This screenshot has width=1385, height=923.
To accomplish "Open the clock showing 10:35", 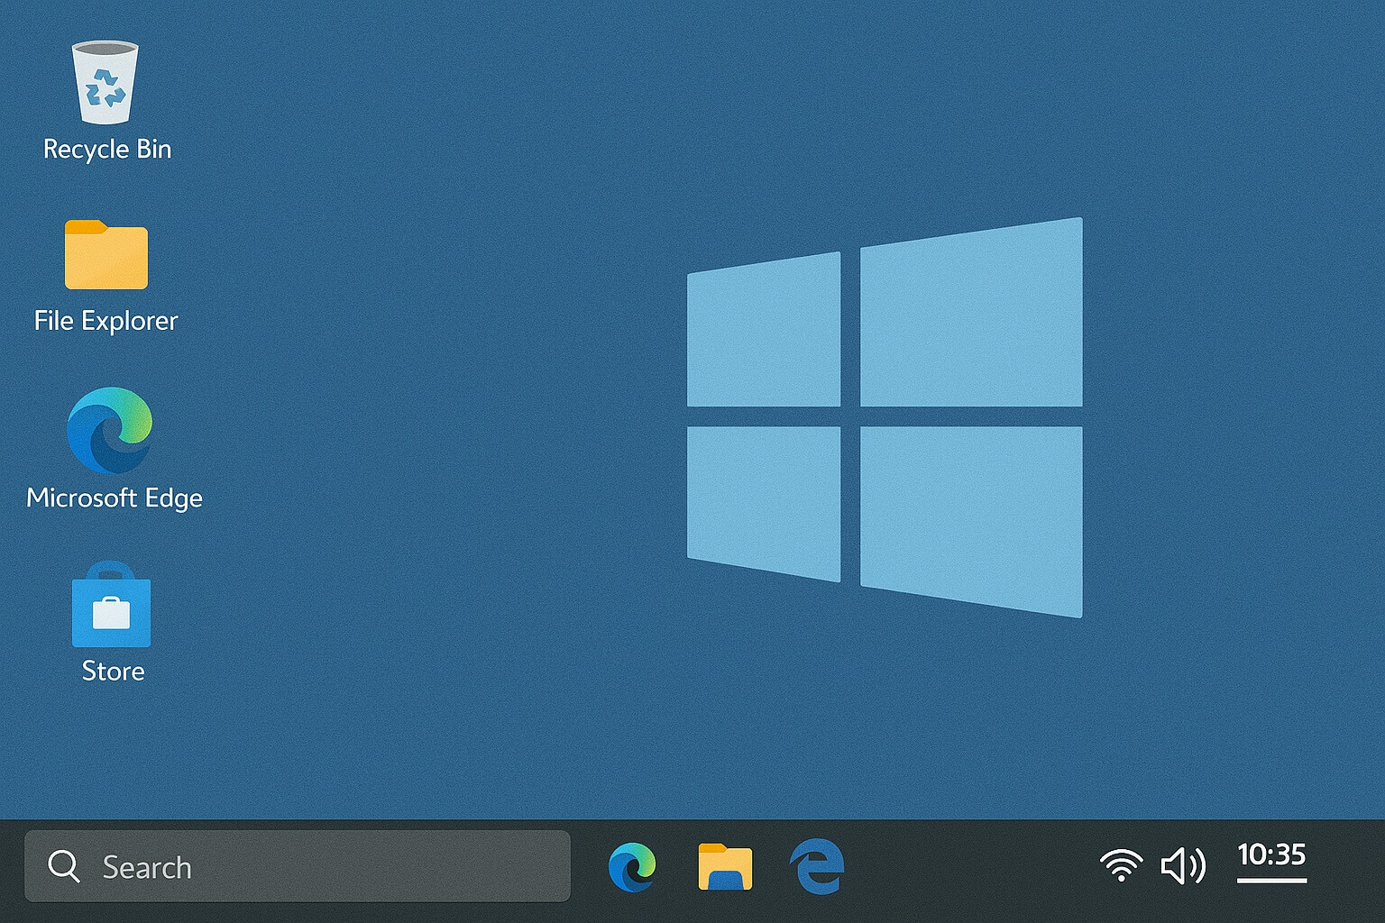I will click(1273, 858).
